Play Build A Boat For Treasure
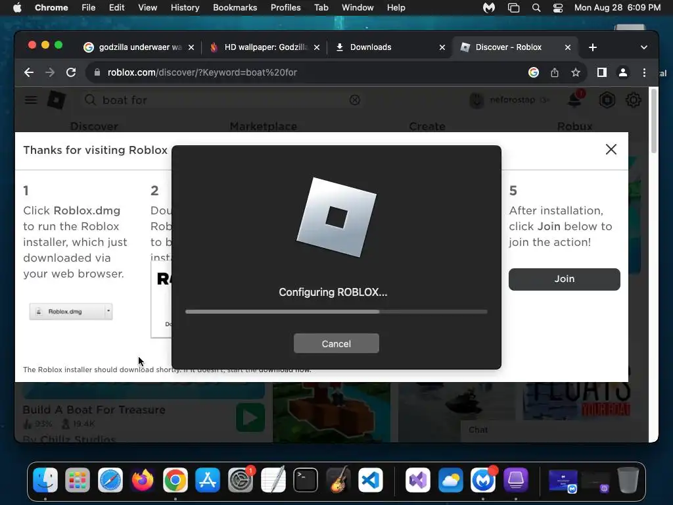This screenshot has width=673, height=505. [250, 418]
